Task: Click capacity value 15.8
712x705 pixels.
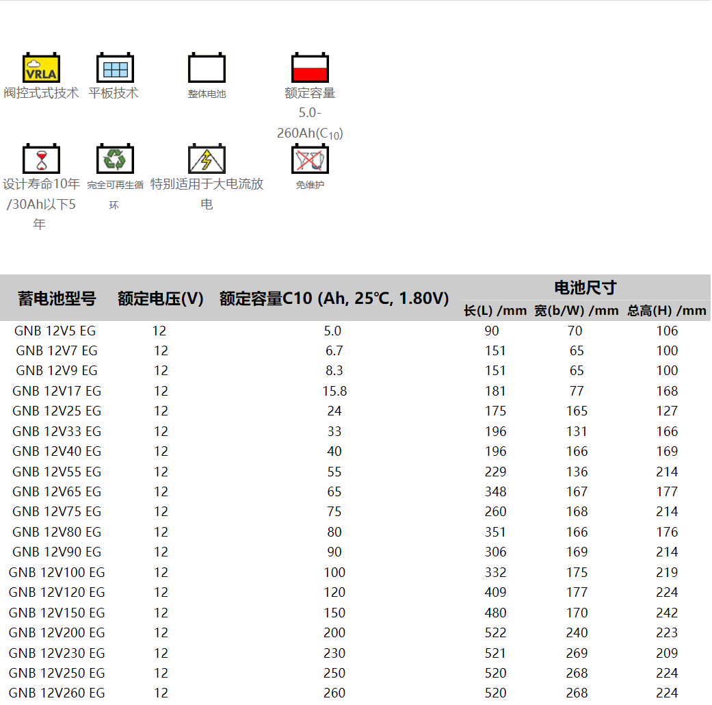Action: point(334,391)
